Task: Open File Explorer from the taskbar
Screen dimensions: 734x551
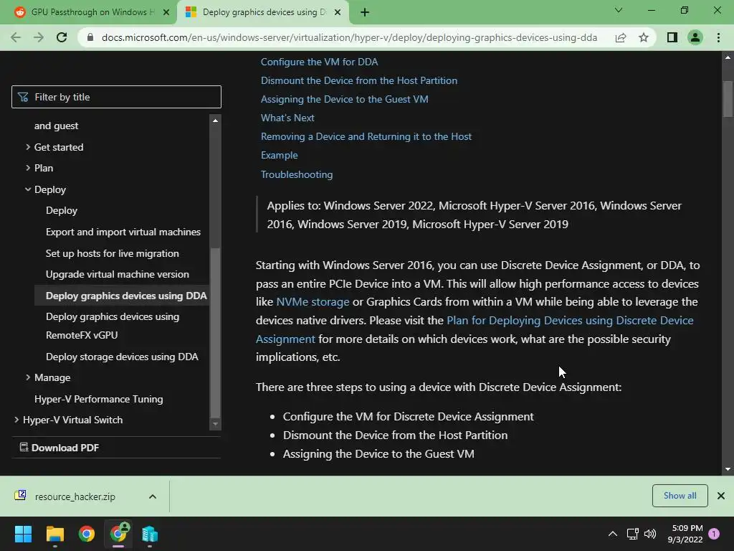Action: click(x=54, y=534)
